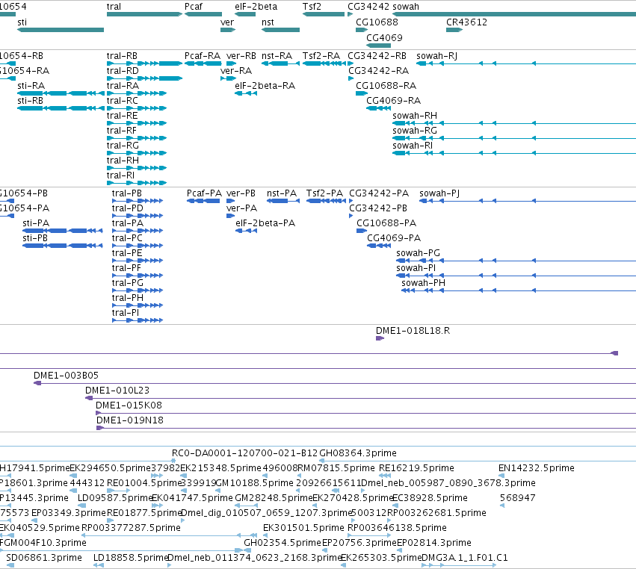Select the 568947 EST label
The width and height of the screenshot is (636, 569).
(518, 497)
